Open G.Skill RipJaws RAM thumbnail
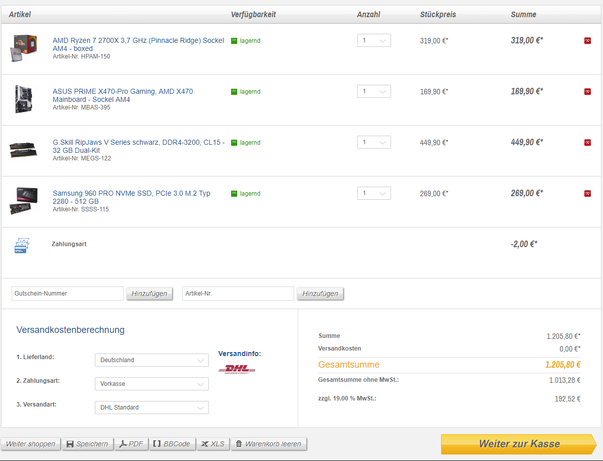 [23, 150]
